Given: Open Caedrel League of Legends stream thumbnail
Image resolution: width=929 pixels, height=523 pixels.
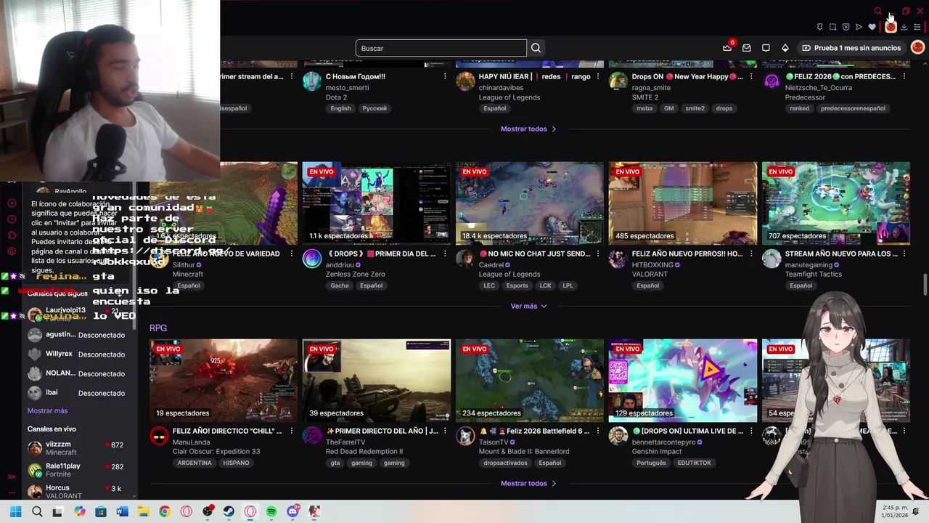Looking at the screenshot, I should 529,203.
